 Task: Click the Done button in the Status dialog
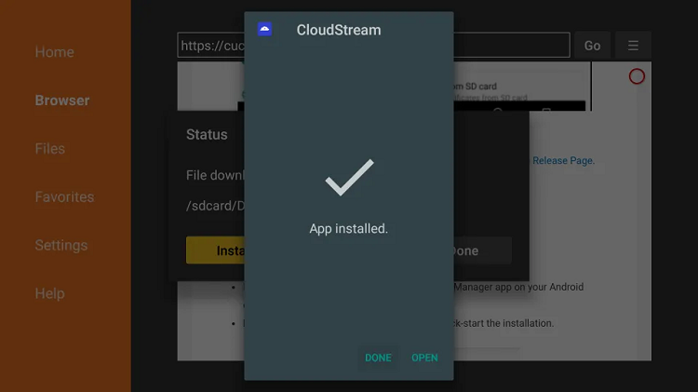tap(482, 250)
